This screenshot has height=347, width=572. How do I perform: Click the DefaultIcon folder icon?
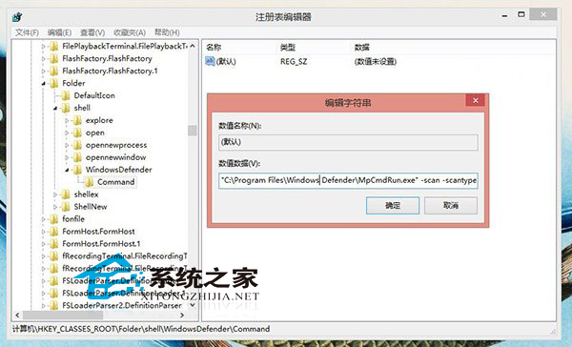click(66, 96)
